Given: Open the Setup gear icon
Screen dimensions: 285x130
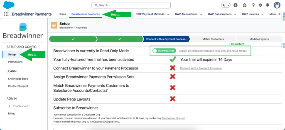Looking at the screenshot, I should (260, 5).
